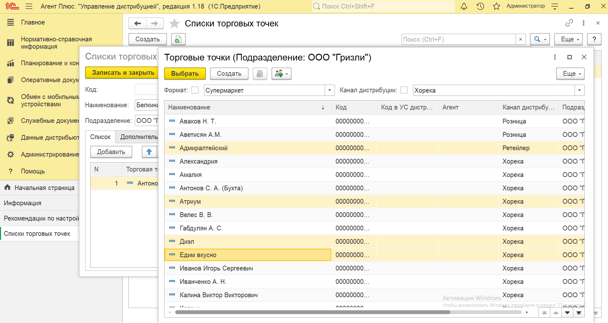Create by copying in main list toolbar
The width and height of the screenshot is (608, 323).
[x=178, y=39]
